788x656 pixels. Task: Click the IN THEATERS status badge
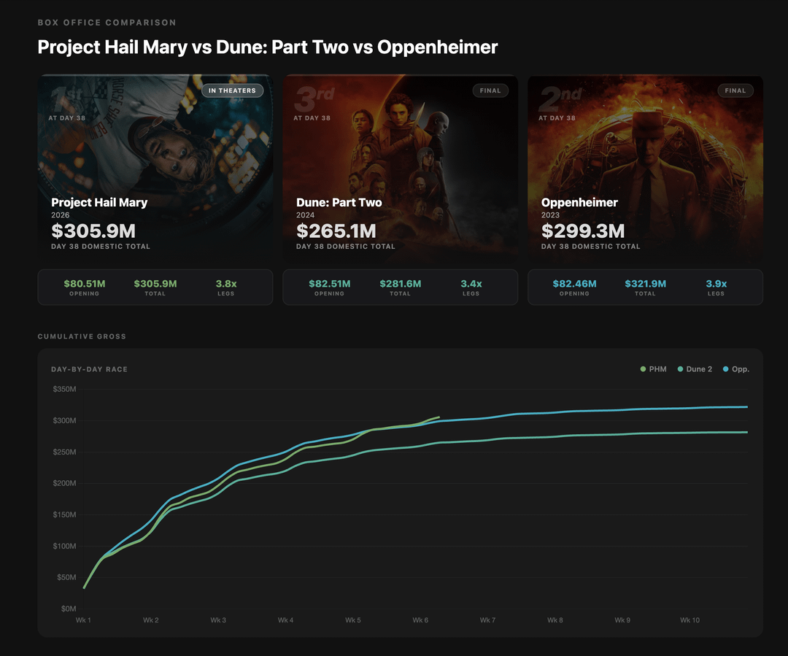[x=232, y=90]
